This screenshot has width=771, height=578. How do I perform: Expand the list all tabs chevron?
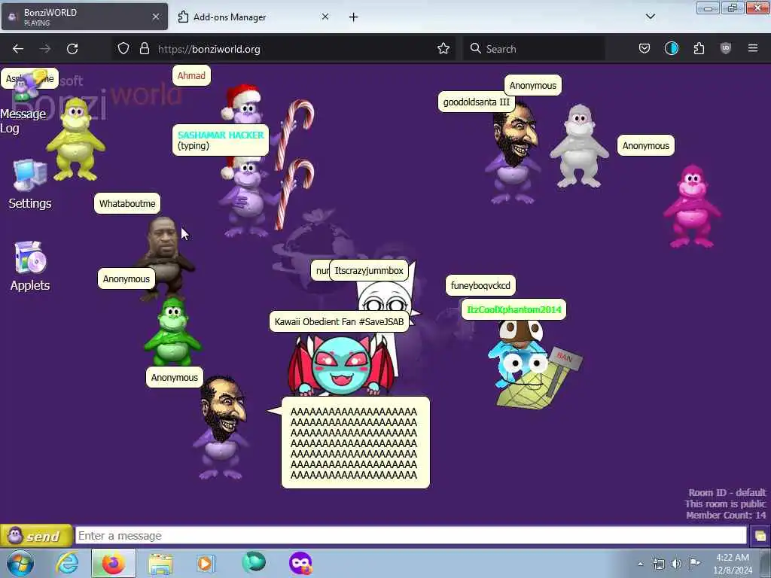coord(650,17)
